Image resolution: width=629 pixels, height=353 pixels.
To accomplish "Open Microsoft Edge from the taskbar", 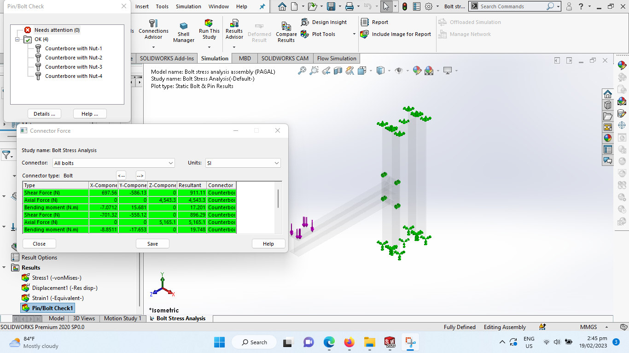I will coord(329,342).
